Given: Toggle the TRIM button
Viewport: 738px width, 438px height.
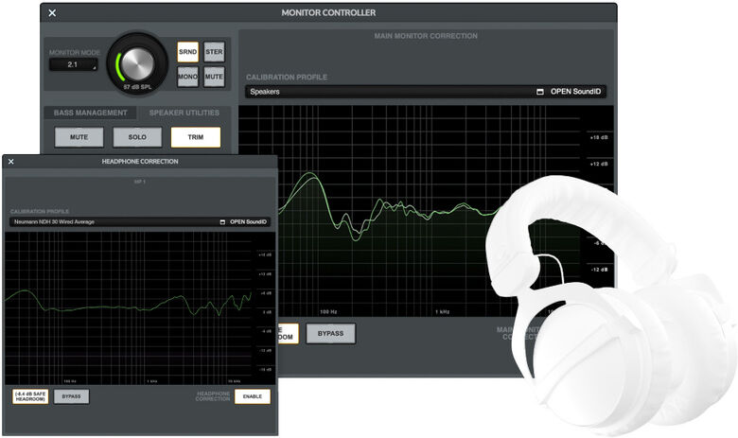Looking at the screenshot, I should pos(196,137).
